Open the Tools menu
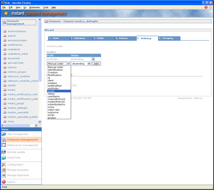This screenshot has height=190, width=214. click(x=46, y=7)
